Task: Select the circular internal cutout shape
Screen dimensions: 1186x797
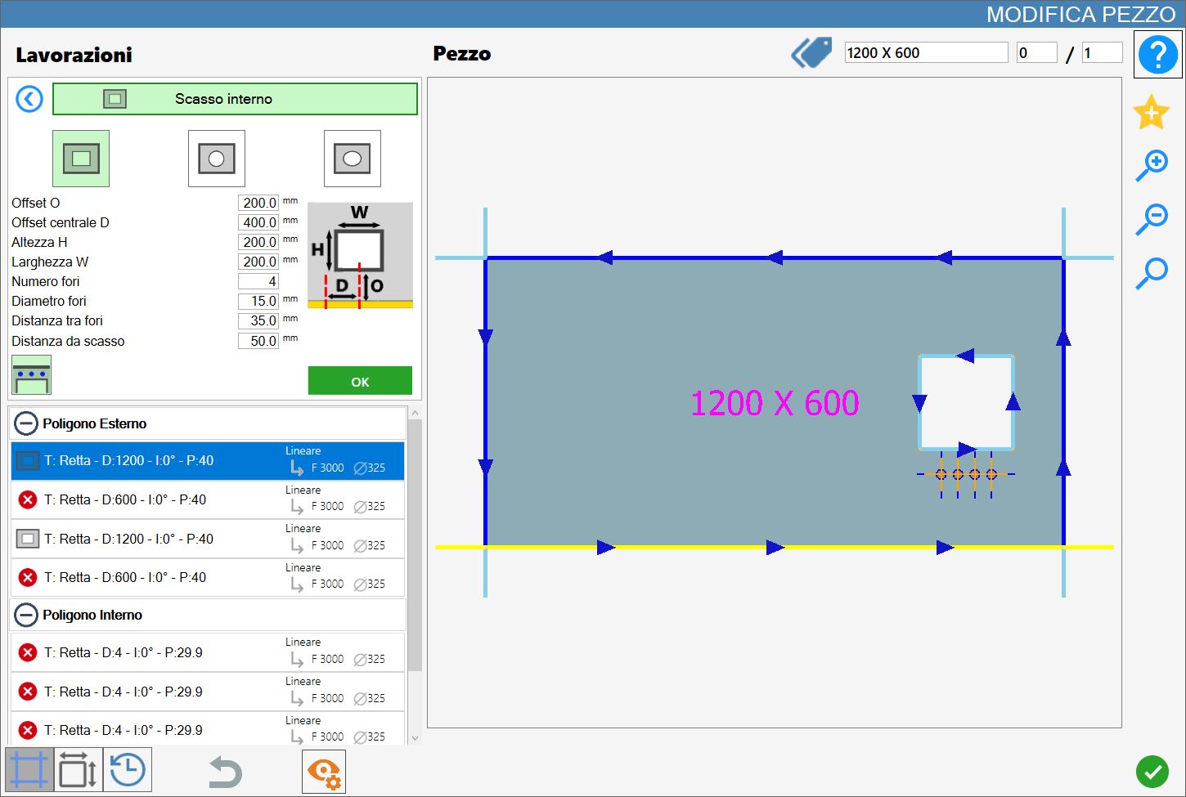Action: click(x=217, y=159)
